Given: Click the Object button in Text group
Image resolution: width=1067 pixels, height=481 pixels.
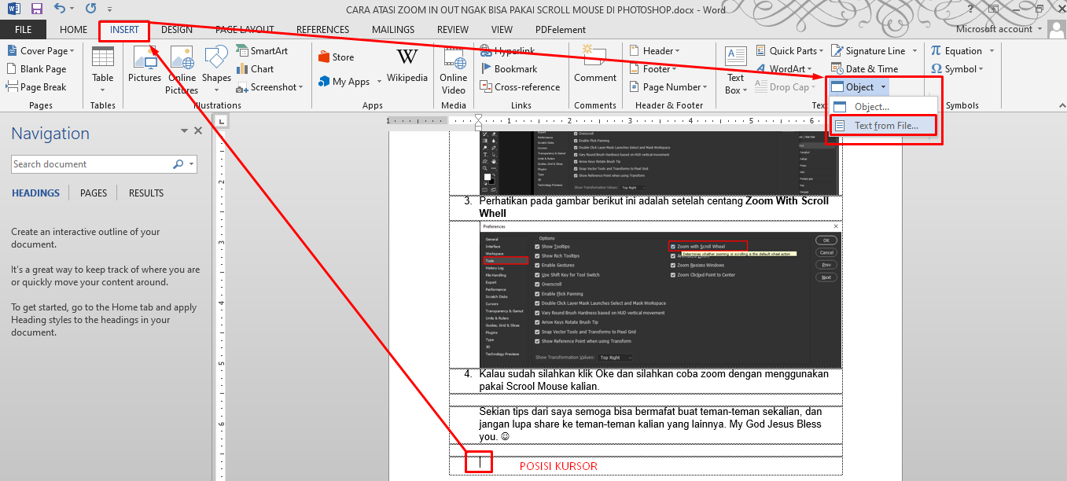Looking at the screenshot, I should point(859,87).
